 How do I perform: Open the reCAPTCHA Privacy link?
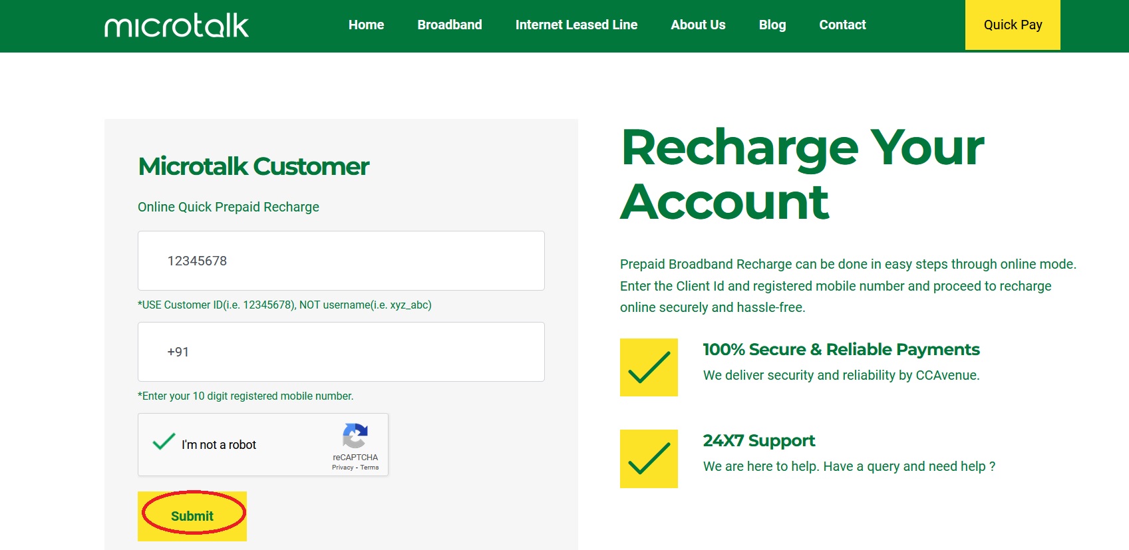click(343, 468)
